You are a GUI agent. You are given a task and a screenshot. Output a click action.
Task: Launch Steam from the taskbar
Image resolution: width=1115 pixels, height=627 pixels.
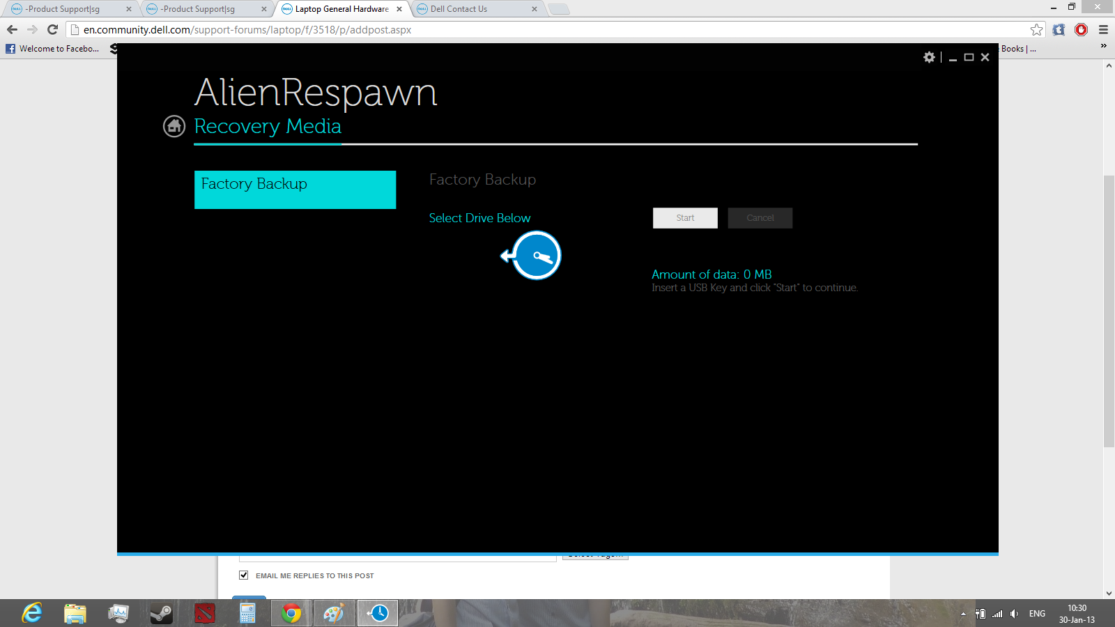point(161,613)
